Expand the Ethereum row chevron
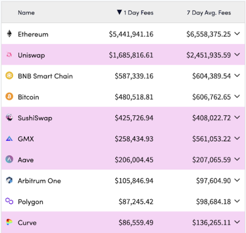Viewport: 246px width, 233px height. 237,34
